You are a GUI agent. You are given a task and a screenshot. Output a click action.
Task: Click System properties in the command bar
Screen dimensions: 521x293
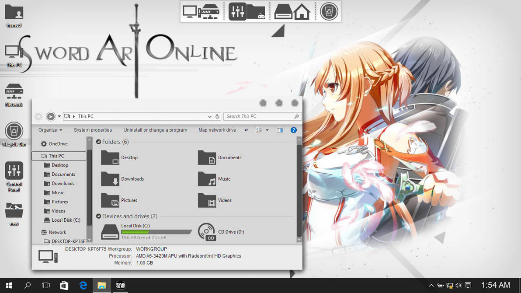tap(93, 130)
